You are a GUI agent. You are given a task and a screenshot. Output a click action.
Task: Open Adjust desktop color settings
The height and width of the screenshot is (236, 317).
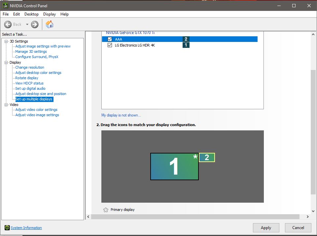coord(38,73)
